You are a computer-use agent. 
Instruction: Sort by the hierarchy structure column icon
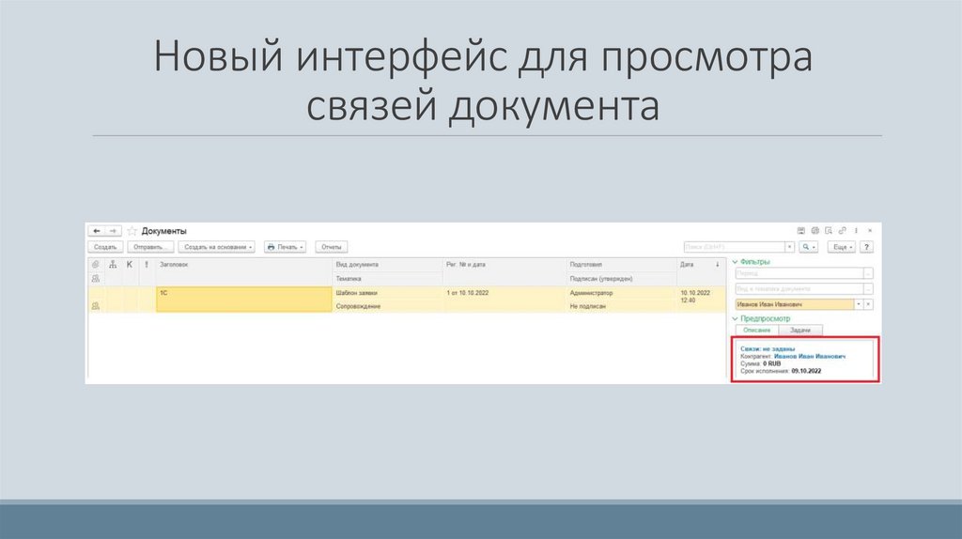[x=113, y=264]
